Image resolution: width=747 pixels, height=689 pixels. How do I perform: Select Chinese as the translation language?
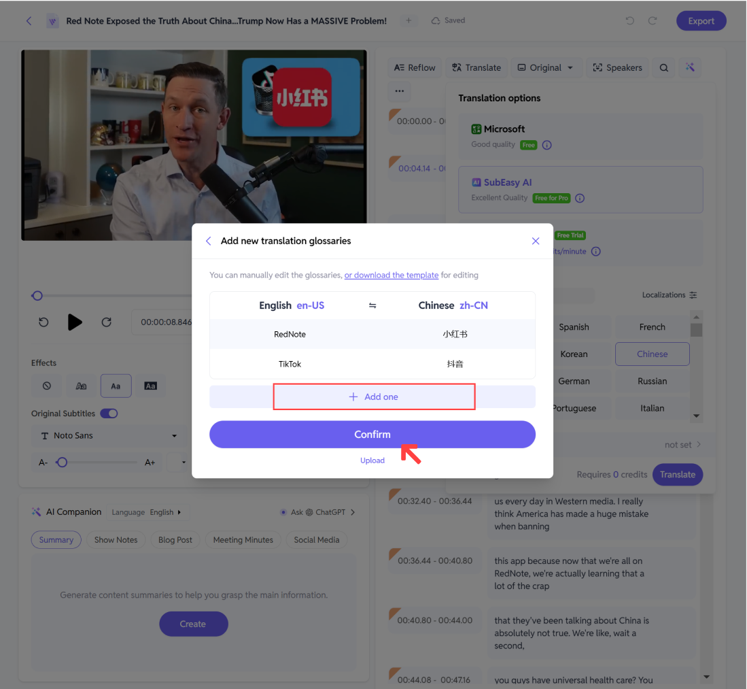pyautogui.click(x=653, y=354)
